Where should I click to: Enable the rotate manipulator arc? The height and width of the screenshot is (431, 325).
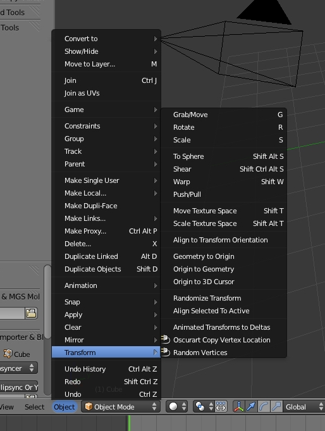[264, 406]
